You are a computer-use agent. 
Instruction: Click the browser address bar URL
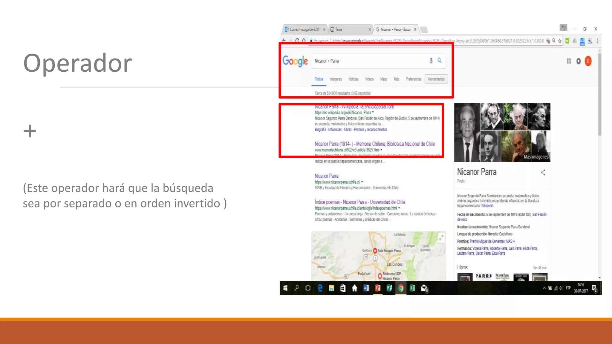tap(438, 41)
